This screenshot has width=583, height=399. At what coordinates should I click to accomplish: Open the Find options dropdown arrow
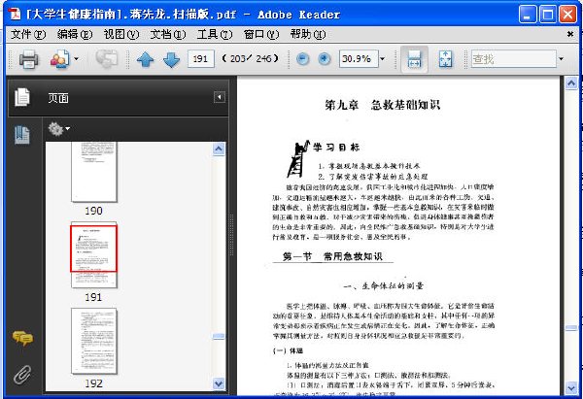561,58
